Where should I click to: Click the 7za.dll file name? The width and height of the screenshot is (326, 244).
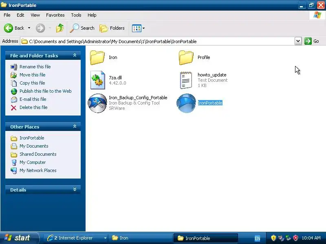115,78
